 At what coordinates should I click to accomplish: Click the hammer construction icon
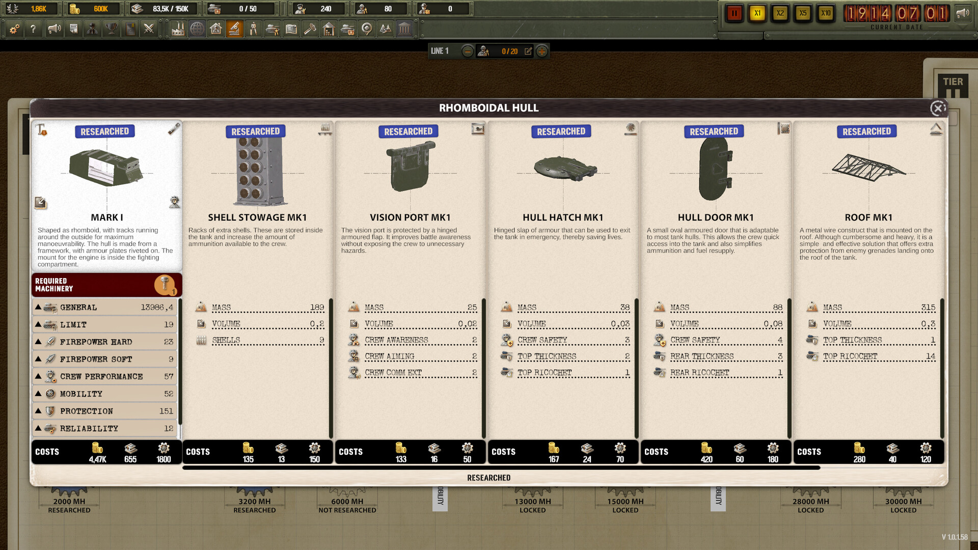pyautogui.click(x=311, y=29)
